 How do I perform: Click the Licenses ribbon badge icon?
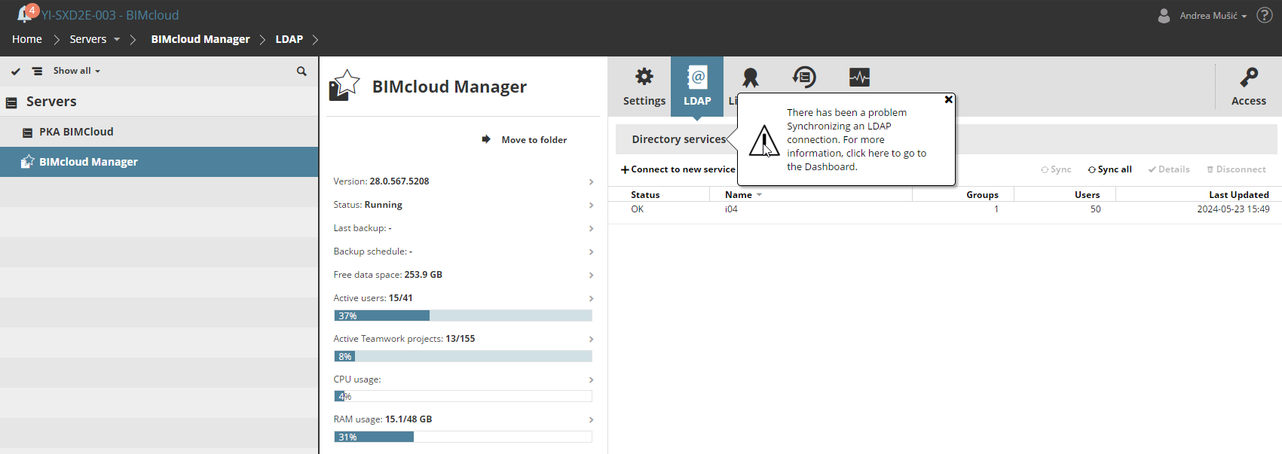pyautogui.click(x=750, y=78)
